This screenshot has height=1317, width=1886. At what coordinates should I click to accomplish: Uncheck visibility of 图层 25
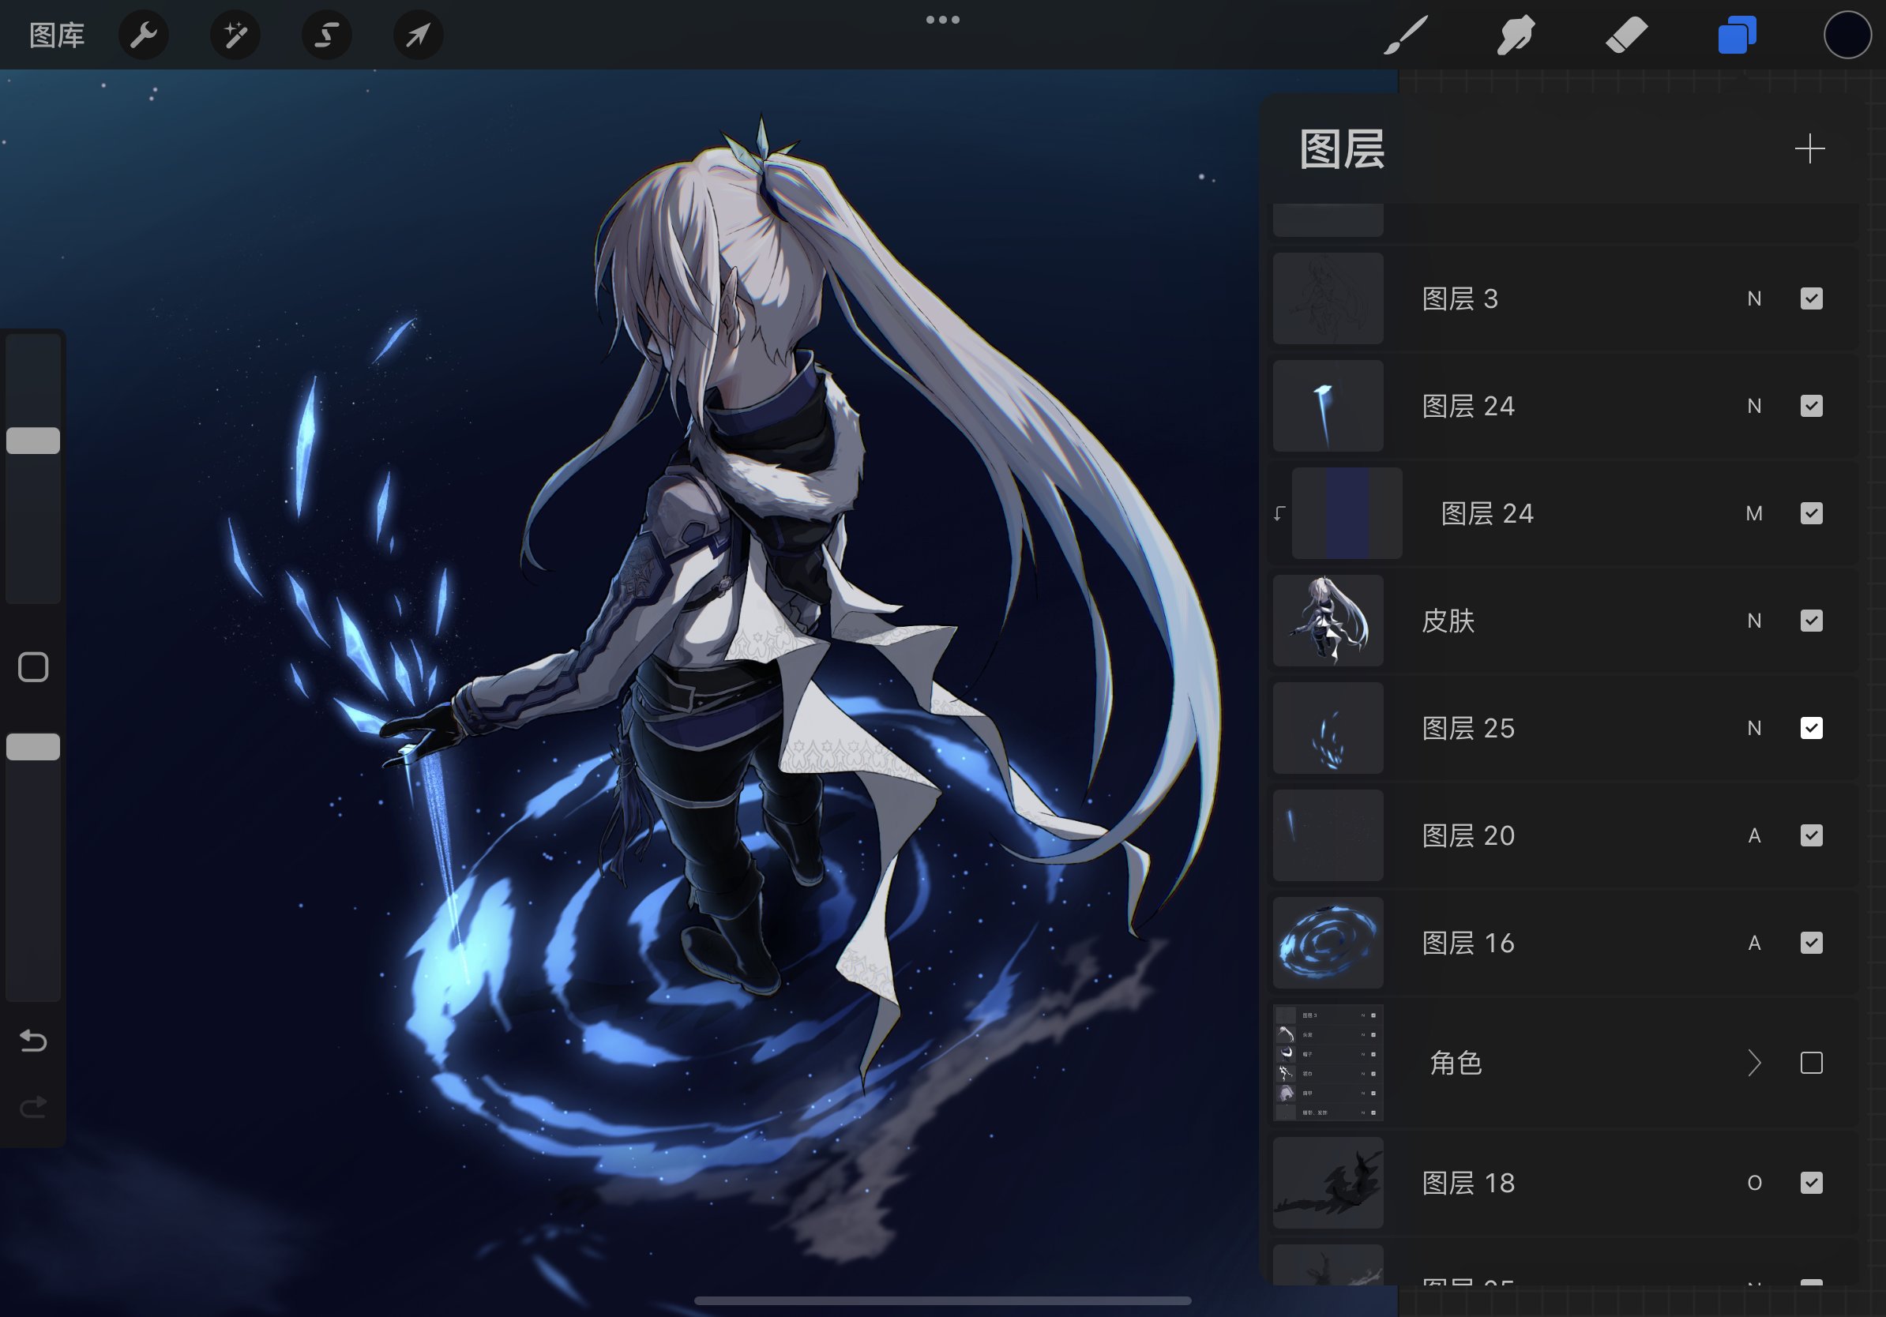(x=1811, y=728)
